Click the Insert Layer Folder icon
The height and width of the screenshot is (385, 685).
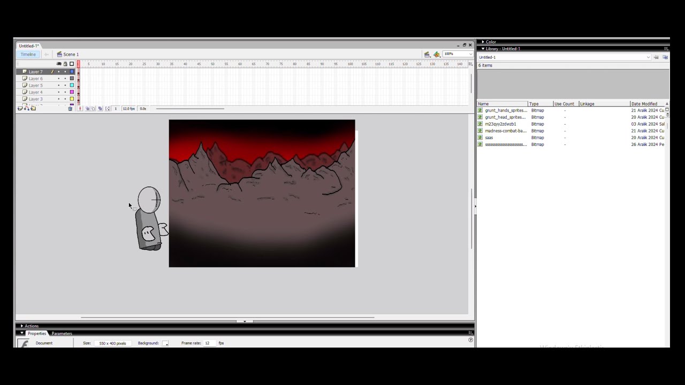point(33,109)
